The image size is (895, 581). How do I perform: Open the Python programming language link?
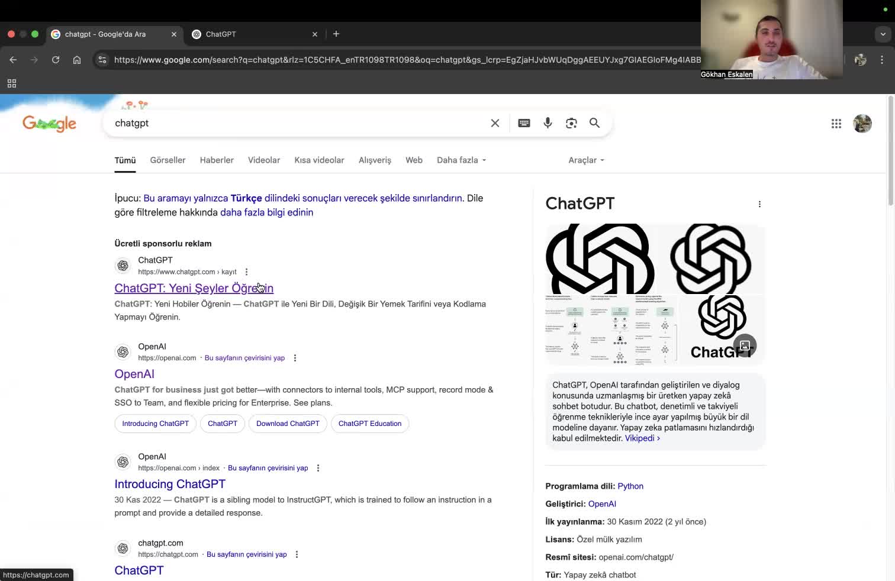click(630, 486)
